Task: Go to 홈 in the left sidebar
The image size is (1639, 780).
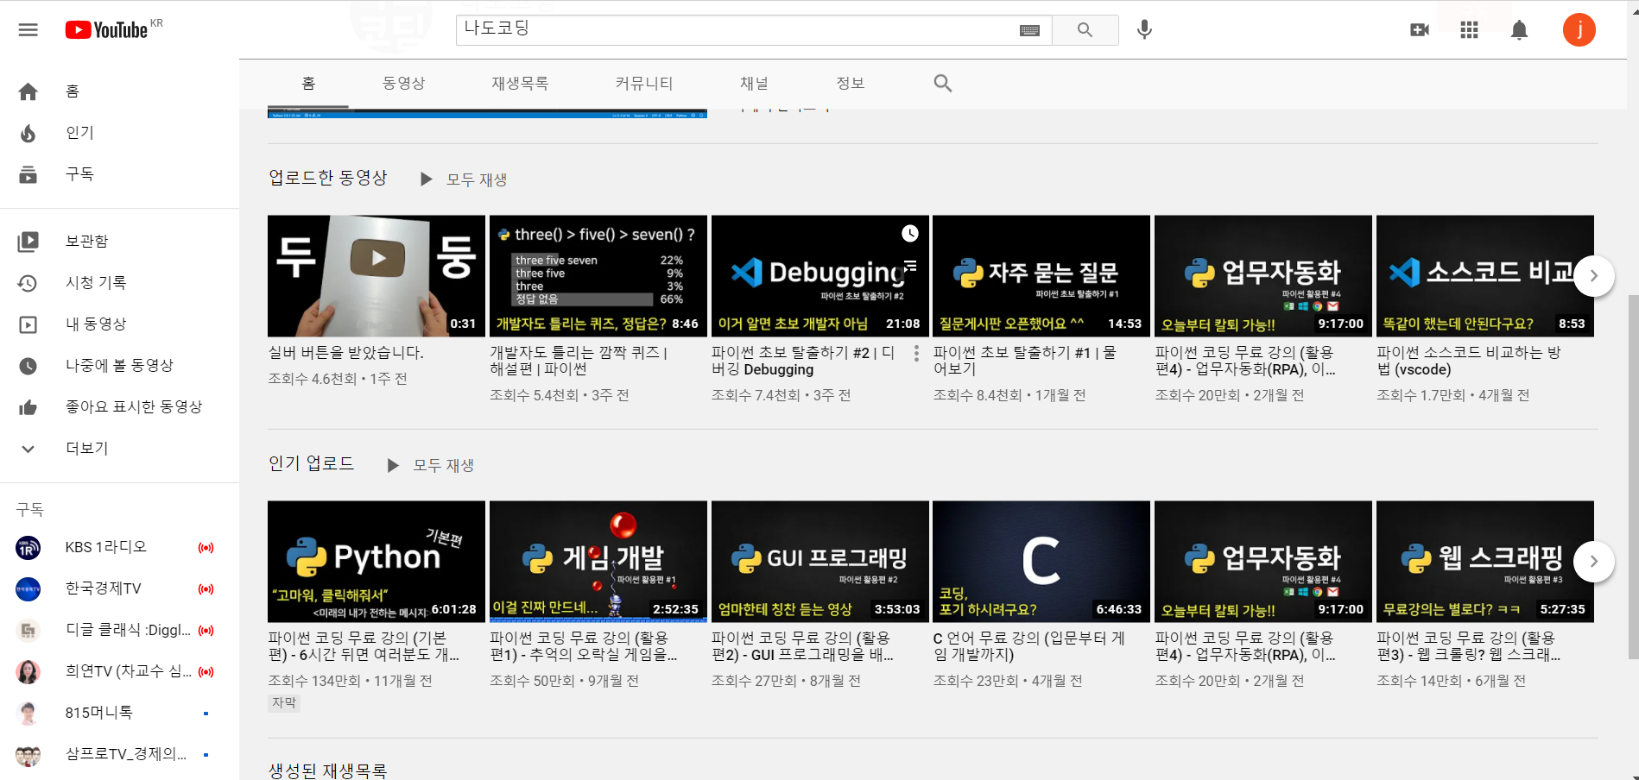Action: pyautogui.click(x=119, y=91)
